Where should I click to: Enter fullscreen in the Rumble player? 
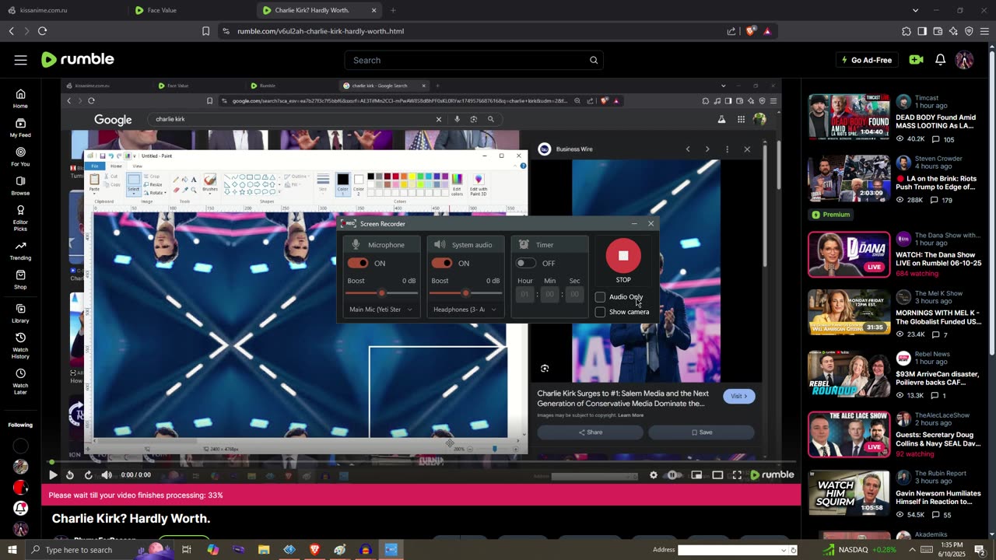[737, 475]
